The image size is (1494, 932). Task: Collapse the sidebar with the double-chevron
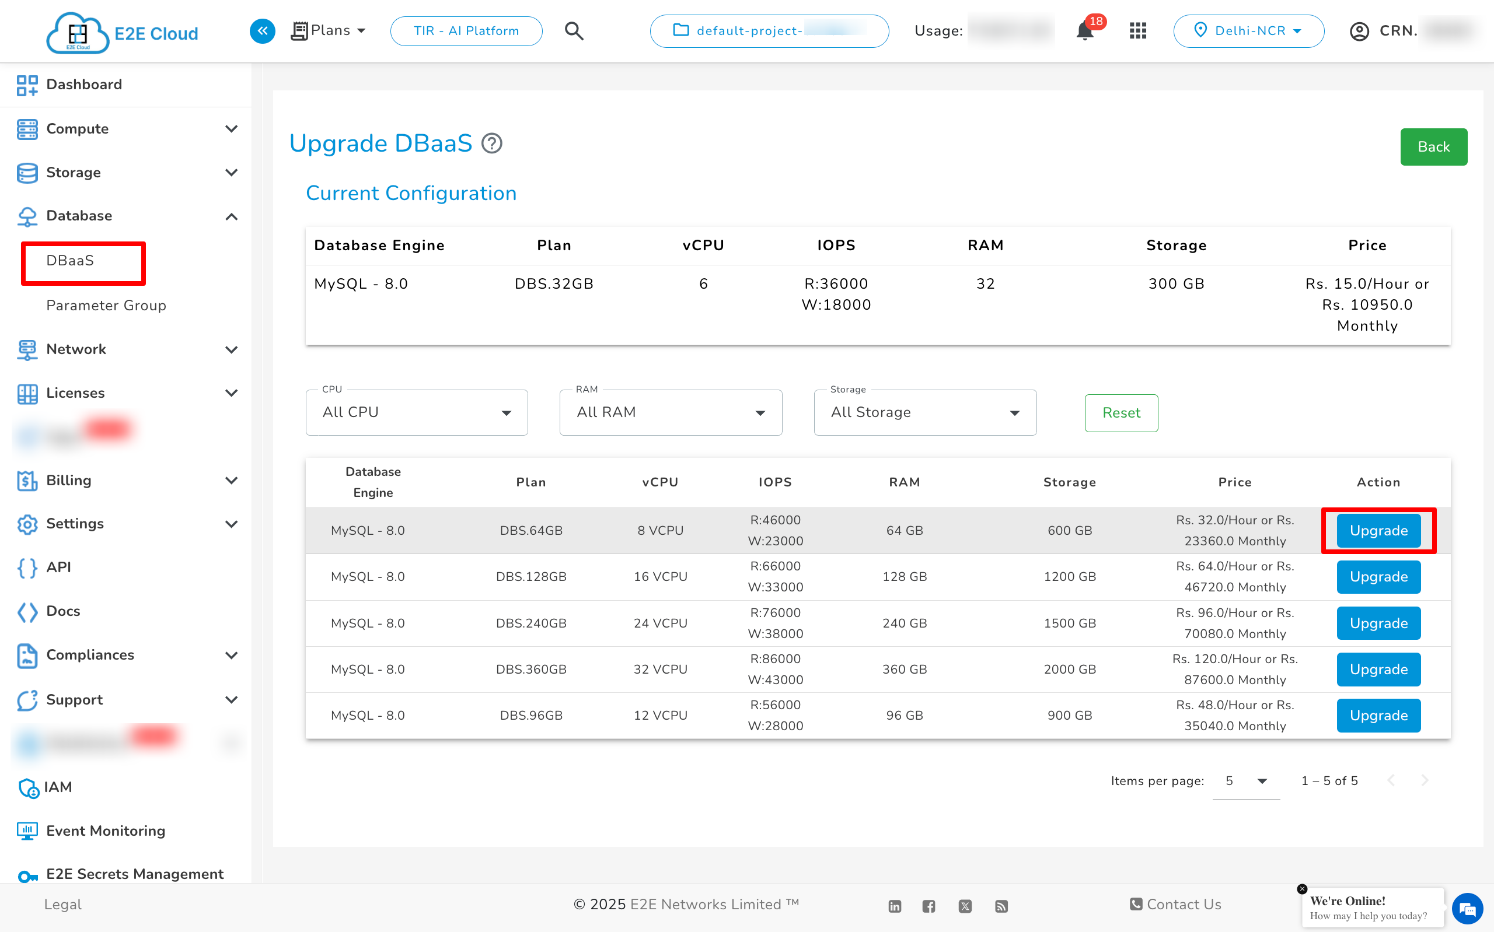(262, 31)
